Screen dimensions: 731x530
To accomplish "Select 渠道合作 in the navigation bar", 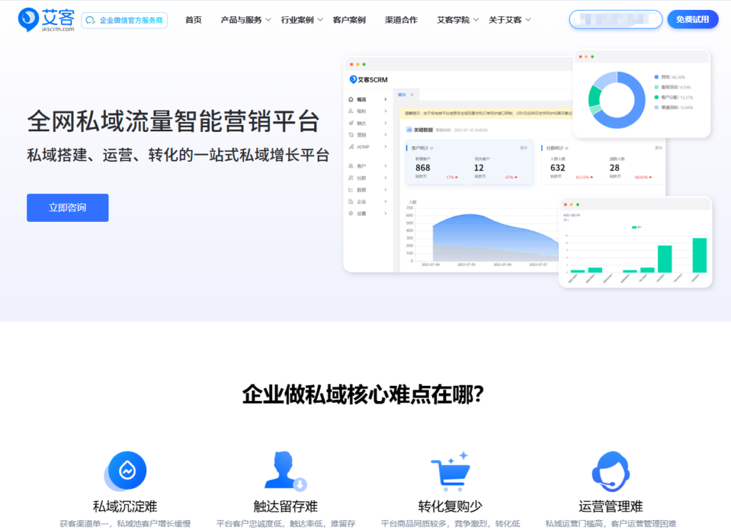I will click(x=401, y=20).
